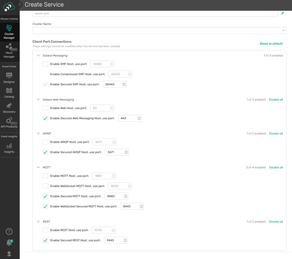Enable SMF Host checkbox
Viewport: 292px width, 259px height.
[x=45, y=64]
